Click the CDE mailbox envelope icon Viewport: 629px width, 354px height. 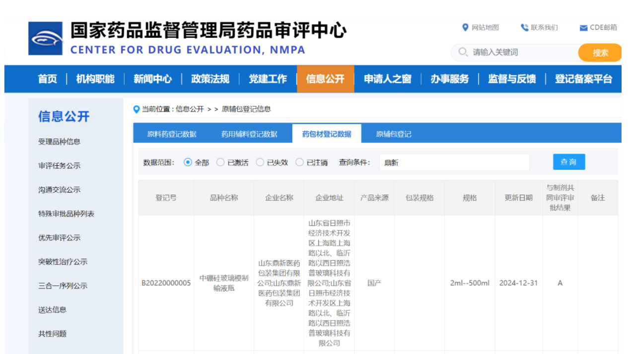tap(584, 28)
